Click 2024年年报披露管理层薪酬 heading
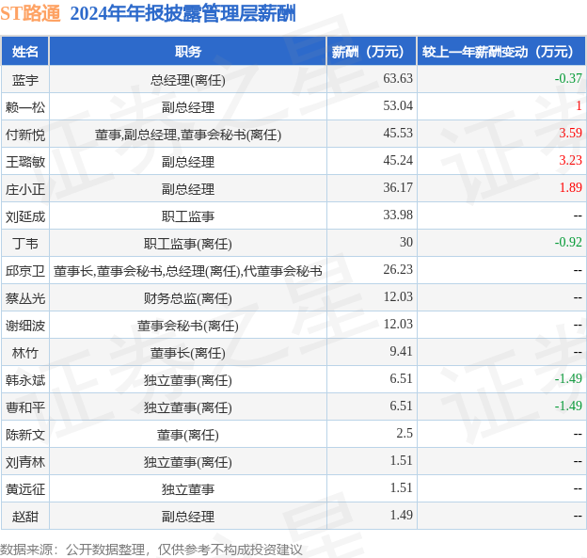The width and height of the screenshot is (587, 558). pyautogui.click(x=183, y=13)
